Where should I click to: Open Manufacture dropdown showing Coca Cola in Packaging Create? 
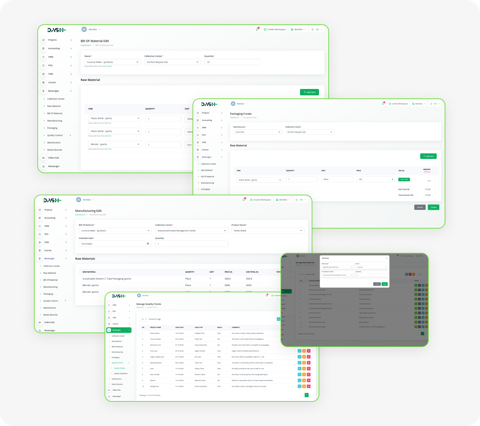click(x=257, y=132)
